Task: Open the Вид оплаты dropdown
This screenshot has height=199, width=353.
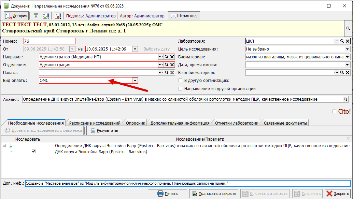Action: point(135,81)
